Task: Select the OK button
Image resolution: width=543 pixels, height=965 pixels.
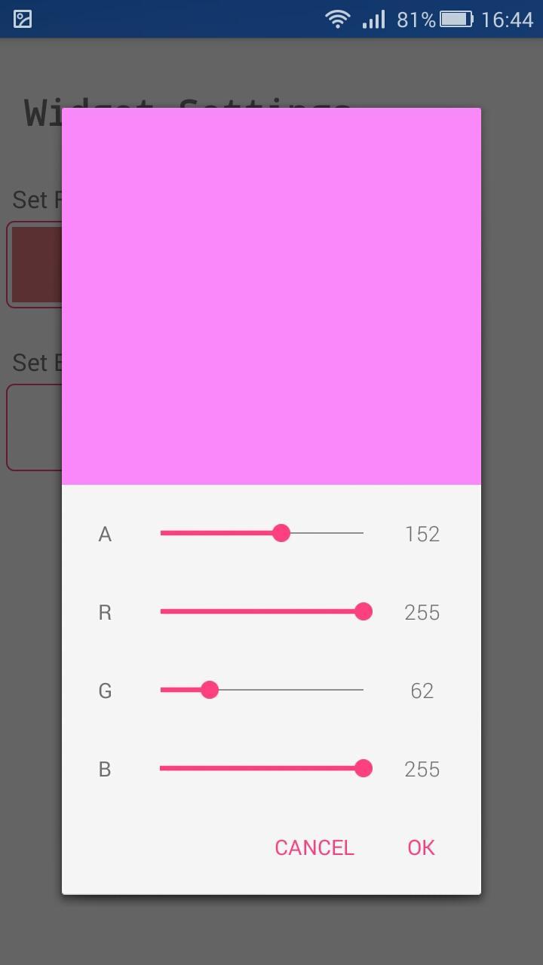Action: click(421, 847)
